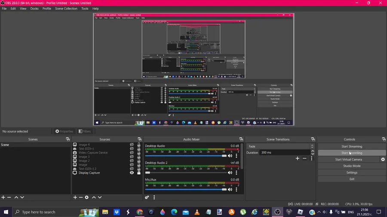
Task: Move source down in Sources panel
Action: tap(100, 197)
